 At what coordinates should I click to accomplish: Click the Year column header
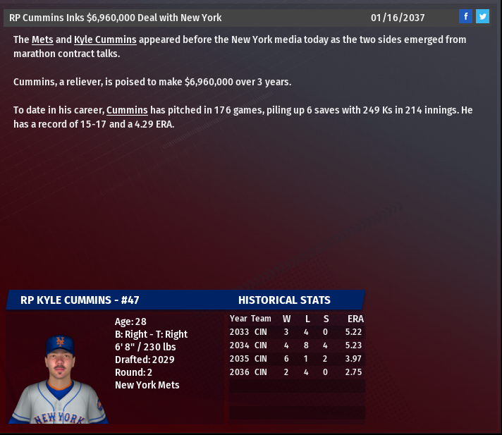238,319
